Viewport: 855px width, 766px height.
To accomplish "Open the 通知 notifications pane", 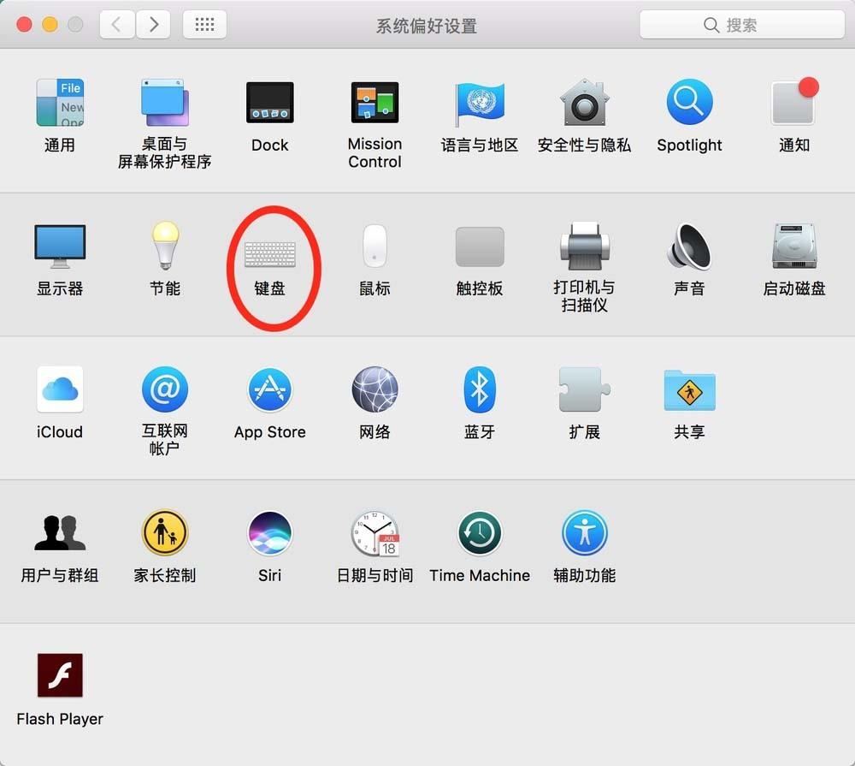I will pyautogui.click(x=793, y=103).
